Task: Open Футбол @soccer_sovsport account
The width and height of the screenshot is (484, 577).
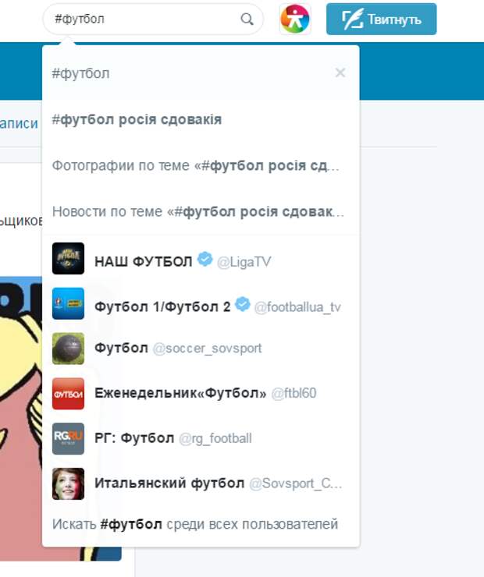Action: click(201, 349)
